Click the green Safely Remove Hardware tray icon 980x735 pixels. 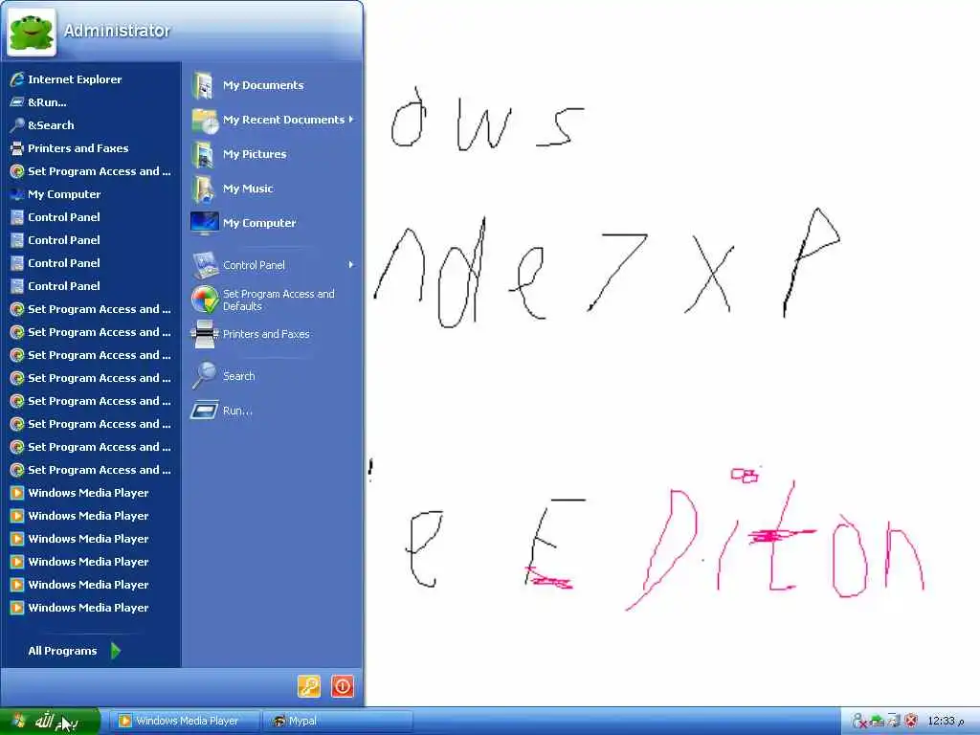coord(878,722)
